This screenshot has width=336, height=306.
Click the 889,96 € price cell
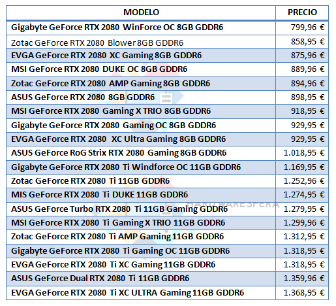302,69
